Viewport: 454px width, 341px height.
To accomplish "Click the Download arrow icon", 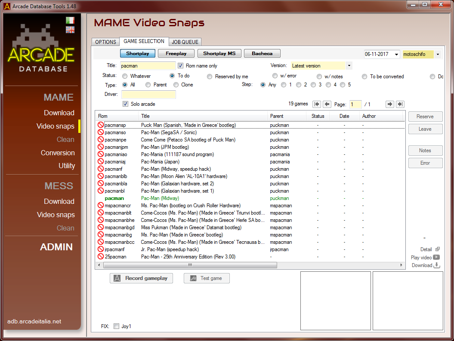I will click(x=437, y=265).
